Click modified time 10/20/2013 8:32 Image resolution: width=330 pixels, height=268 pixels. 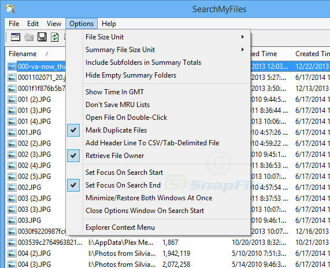point(259,243)
